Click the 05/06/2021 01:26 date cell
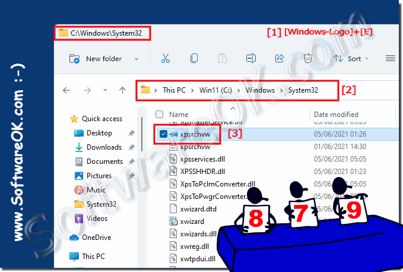Viewport: 403px width, 272px height. point(340,134)
